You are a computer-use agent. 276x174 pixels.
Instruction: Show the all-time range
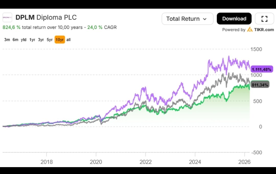68,40
